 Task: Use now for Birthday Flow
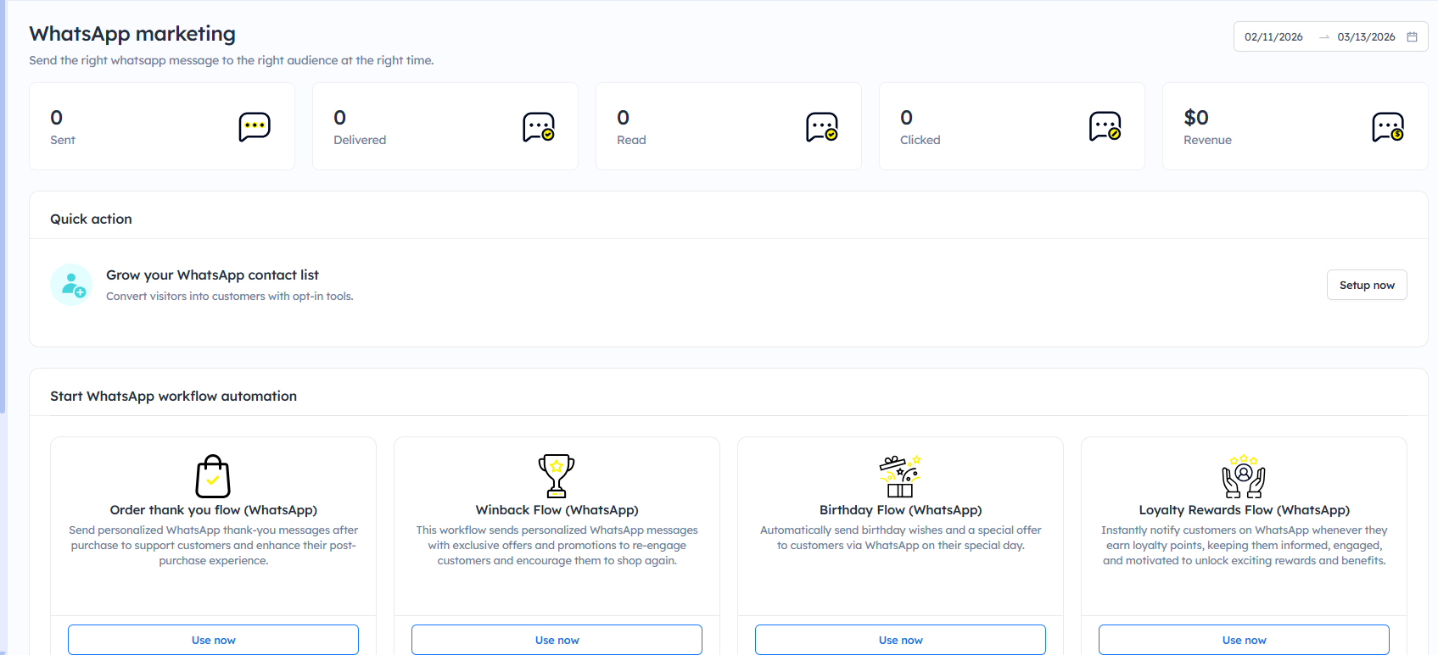900,640
